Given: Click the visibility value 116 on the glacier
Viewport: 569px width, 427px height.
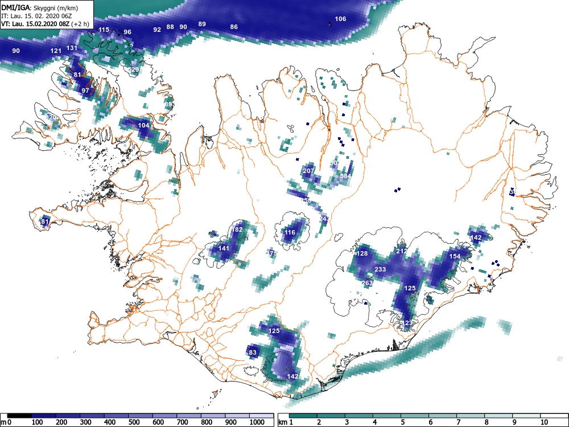Looking at the screenshot, I should tap(290, 232).
